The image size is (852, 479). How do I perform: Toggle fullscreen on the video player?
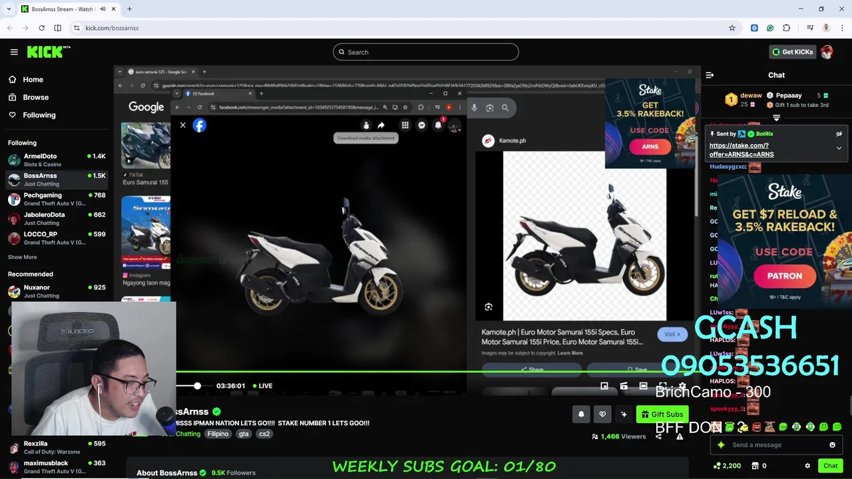(662, 386)
